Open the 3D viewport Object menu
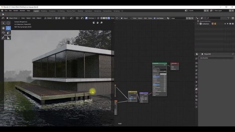Screen dimensions: 235x132 click(39, 18)
